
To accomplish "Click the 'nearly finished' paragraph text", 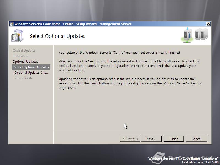I will point(120,53).
